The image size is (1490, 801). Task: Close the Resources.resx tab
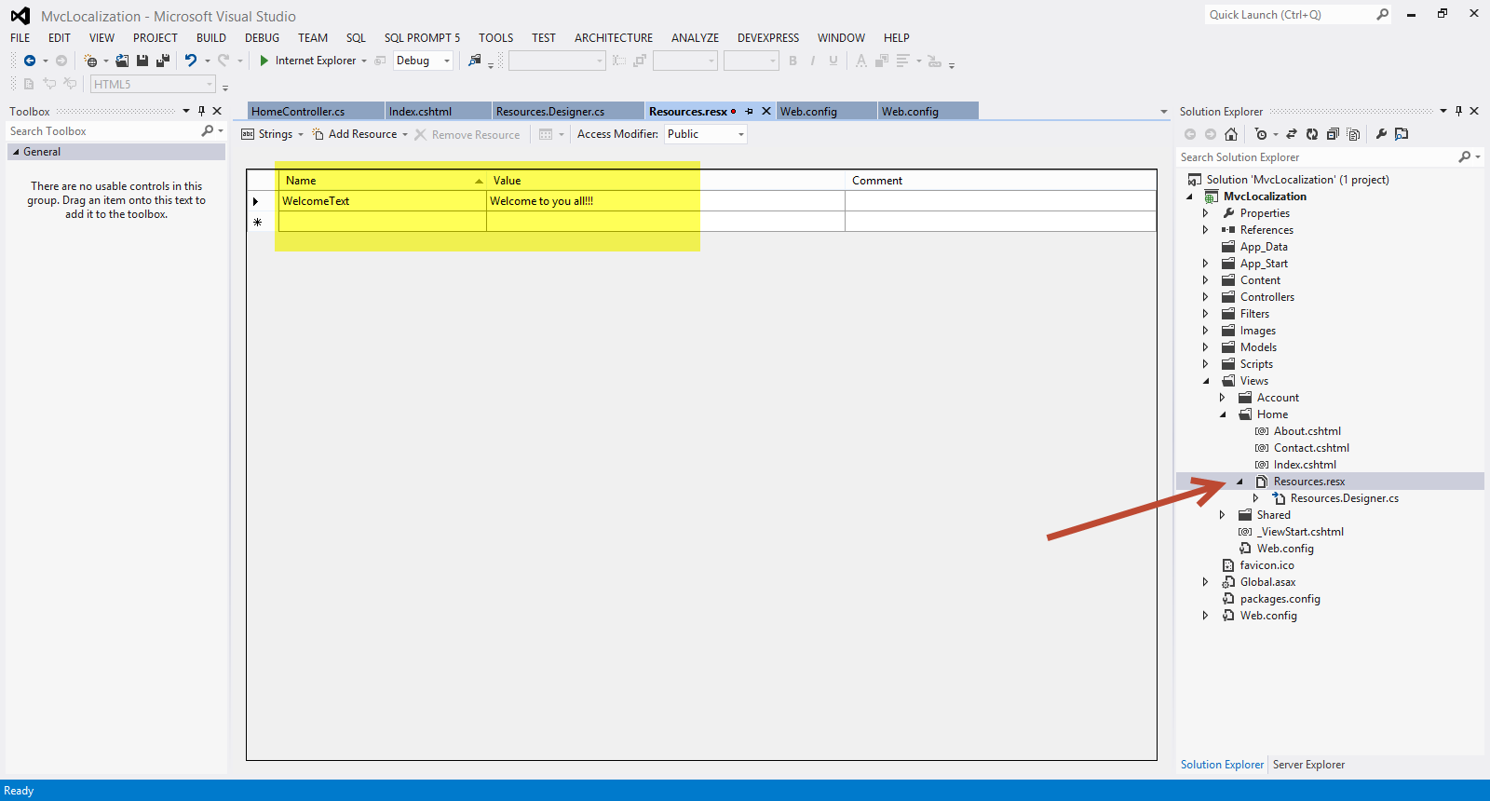pyautogui.click(x=766, y=111)
